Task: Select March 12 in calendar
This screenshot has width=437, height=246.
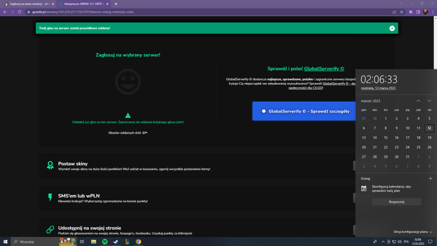Action: point(429,128)
